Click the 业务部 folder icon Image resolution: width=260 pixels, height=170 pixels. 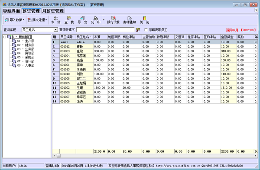[14, 49]
